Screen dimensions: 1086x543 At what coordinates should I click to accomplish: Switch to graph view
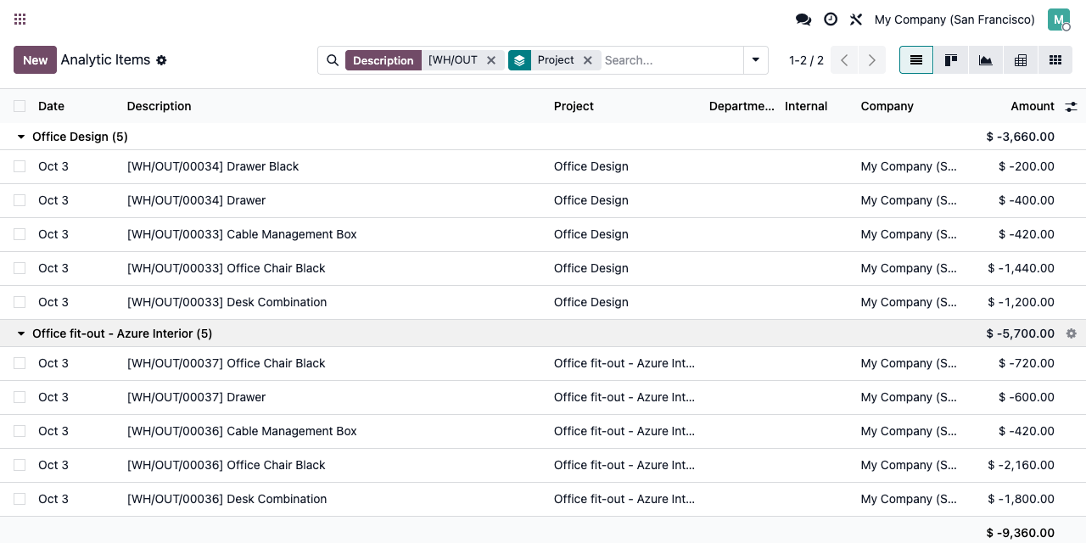tap(986, 60)
